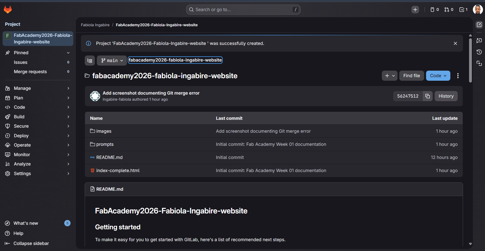Viewport: 485px width, 251px height.
Task: Focus the Search or go to field
Action: pyautogui.click(x=243, y=10)
